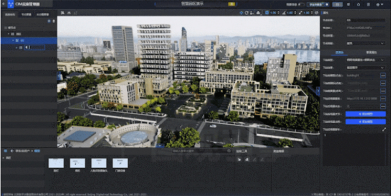Viewport: 391px width, 196px height.
Task: Open the second dropdown under the properties tabs
Action: (366, 68)
